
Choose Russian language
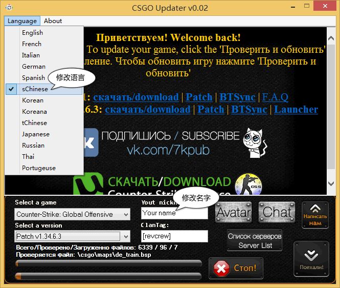click(44, 146)
